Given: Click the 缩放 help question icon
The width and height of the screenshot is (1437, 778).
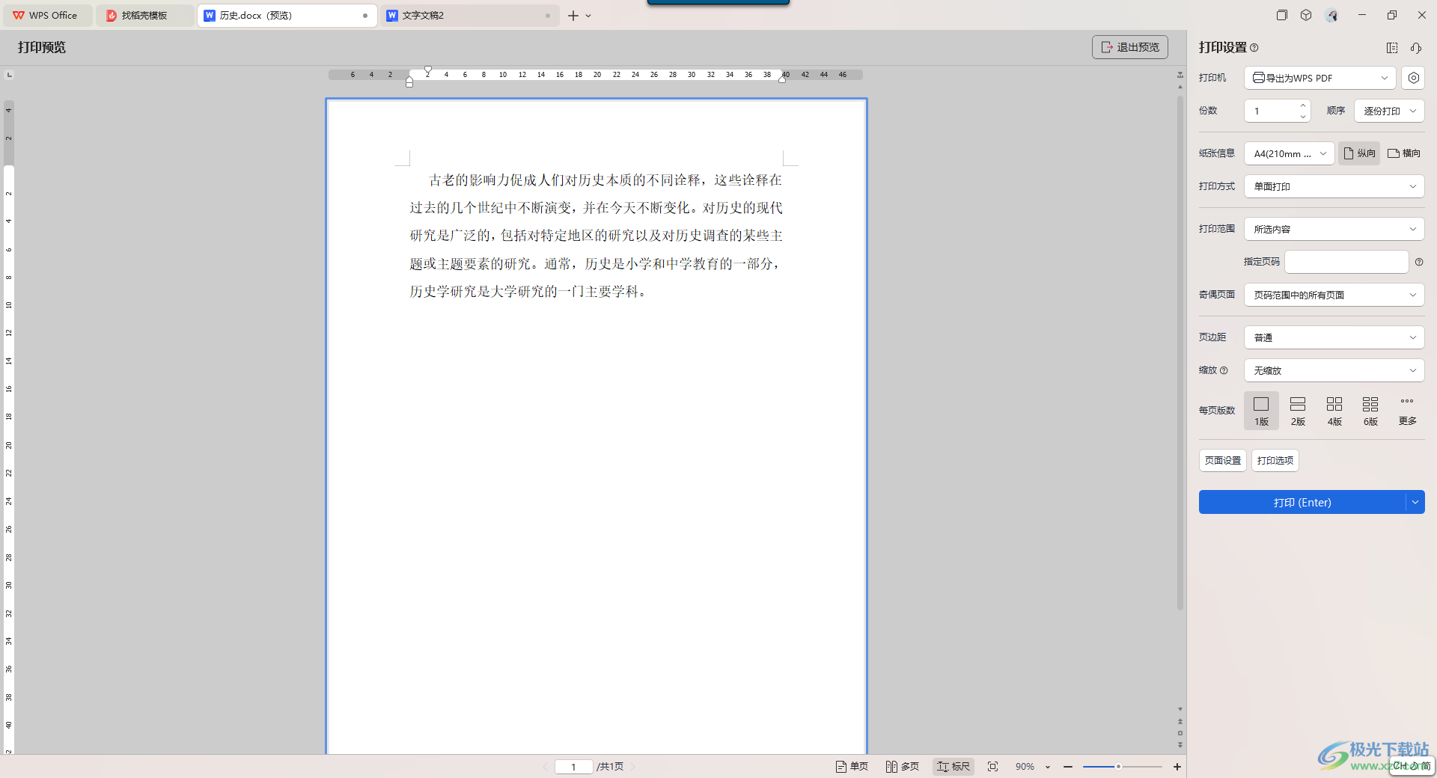Looking at the screenshot, I should point(1224,370).
